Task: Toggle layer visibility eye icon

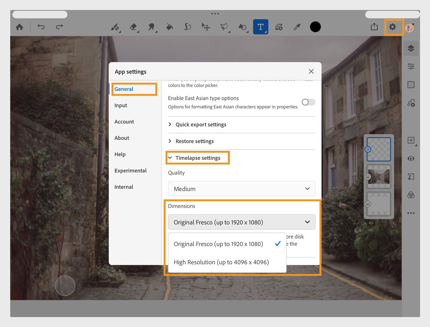Action: coord(411,159)
